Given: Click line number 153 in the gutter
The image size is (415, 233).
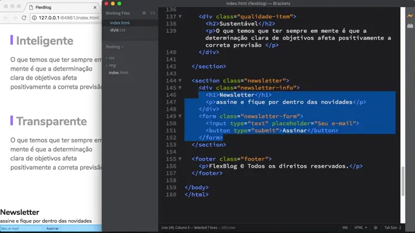Looking at the screenshot, I should tap(171, 145).
